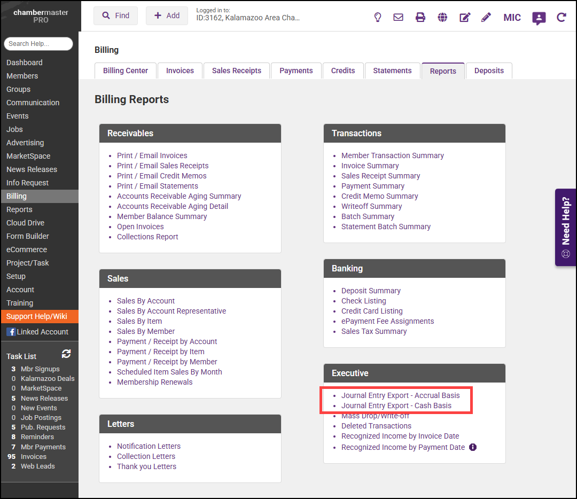The width and height of the screenshot is (577, 499).
Task: Open the Need Help side panel
Action: [x=566, y=227]
